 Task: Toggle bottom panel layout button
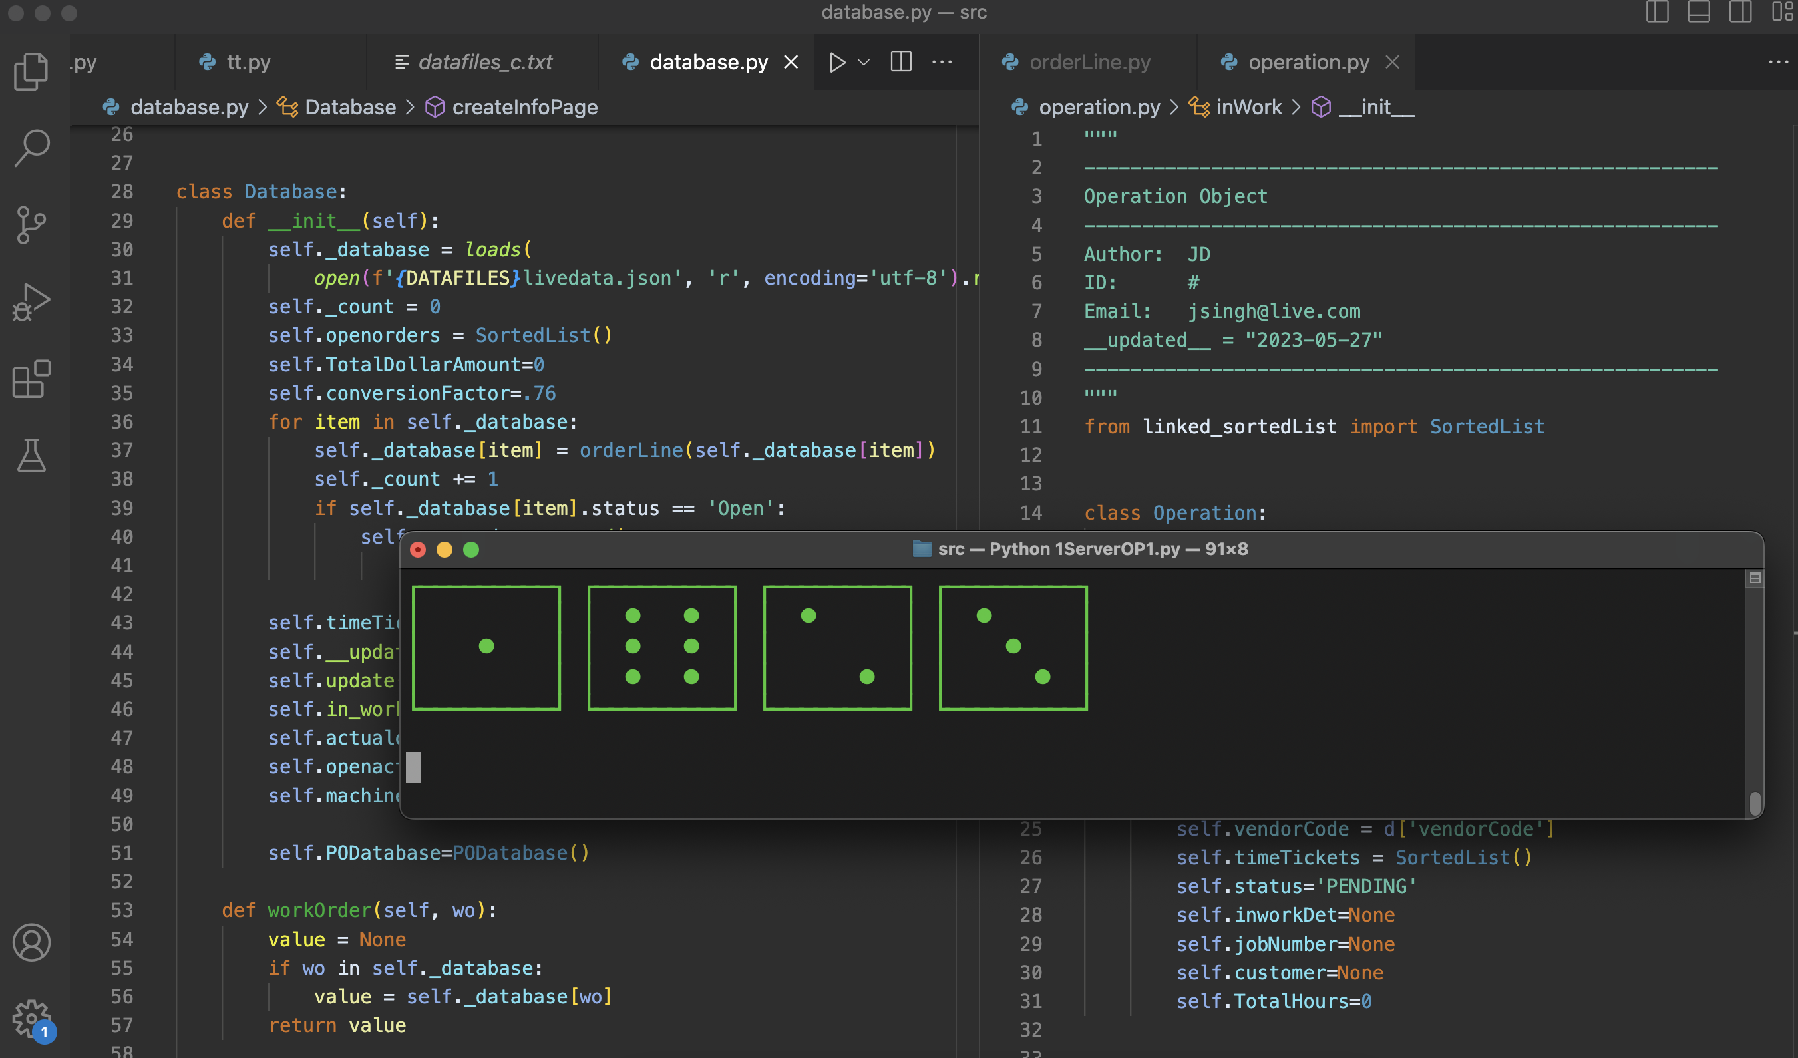1698,12
